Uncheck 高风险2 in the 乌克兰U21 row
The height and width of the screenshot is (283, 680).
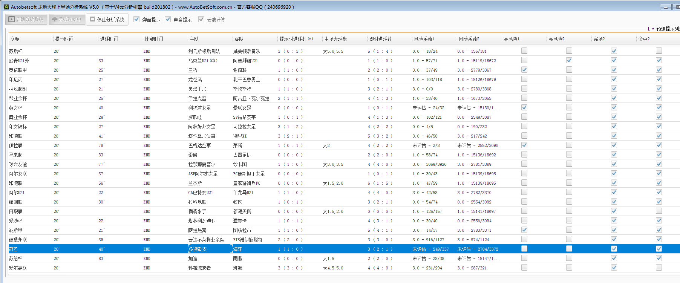569,60
